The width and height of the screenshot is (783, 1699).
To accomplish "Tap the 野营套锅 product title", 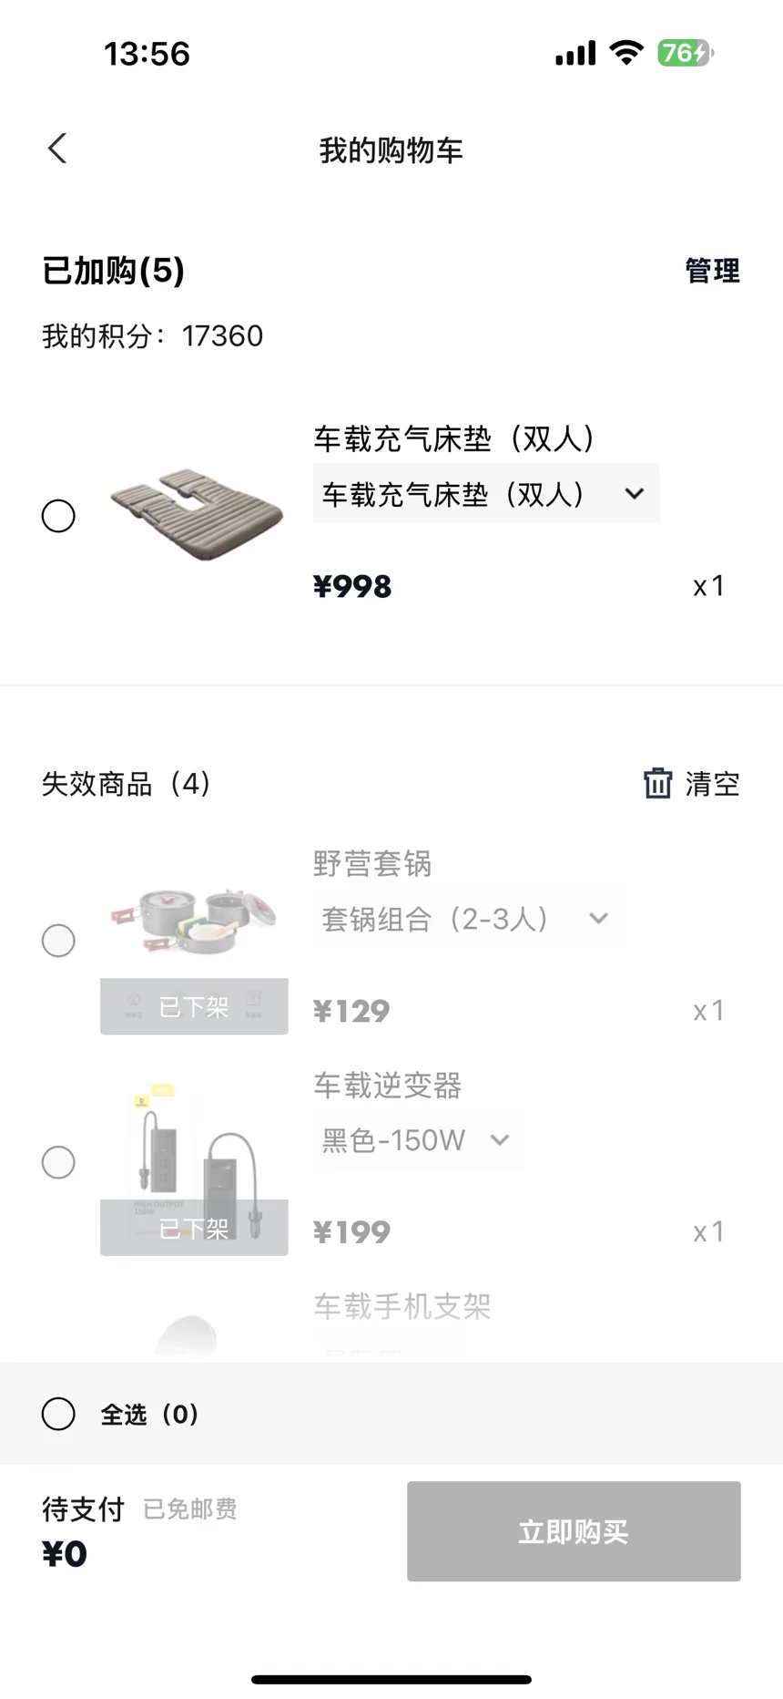I will (x=372, y=863).
